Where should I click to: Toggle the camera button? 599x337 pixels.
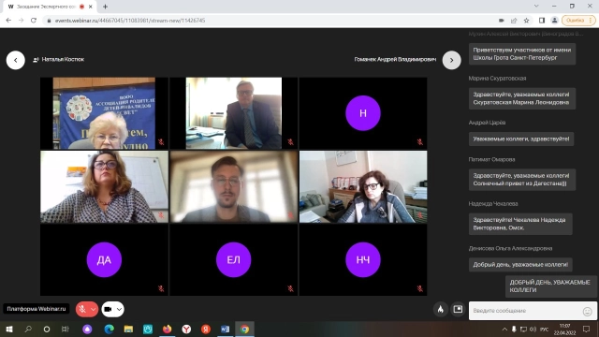pos(108,309)
